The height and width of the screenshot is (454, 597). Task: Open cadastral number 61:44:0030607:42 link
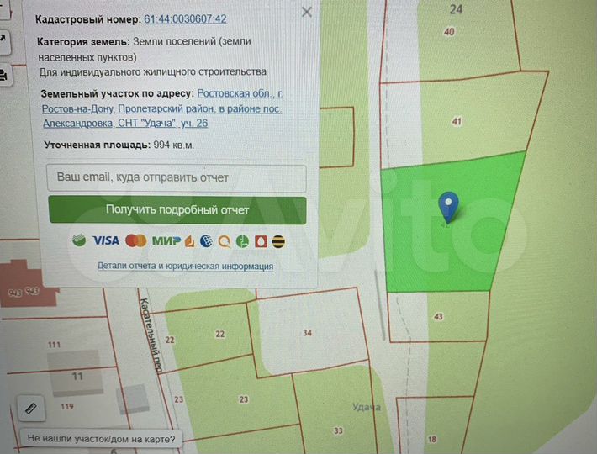tap(186, 19)
